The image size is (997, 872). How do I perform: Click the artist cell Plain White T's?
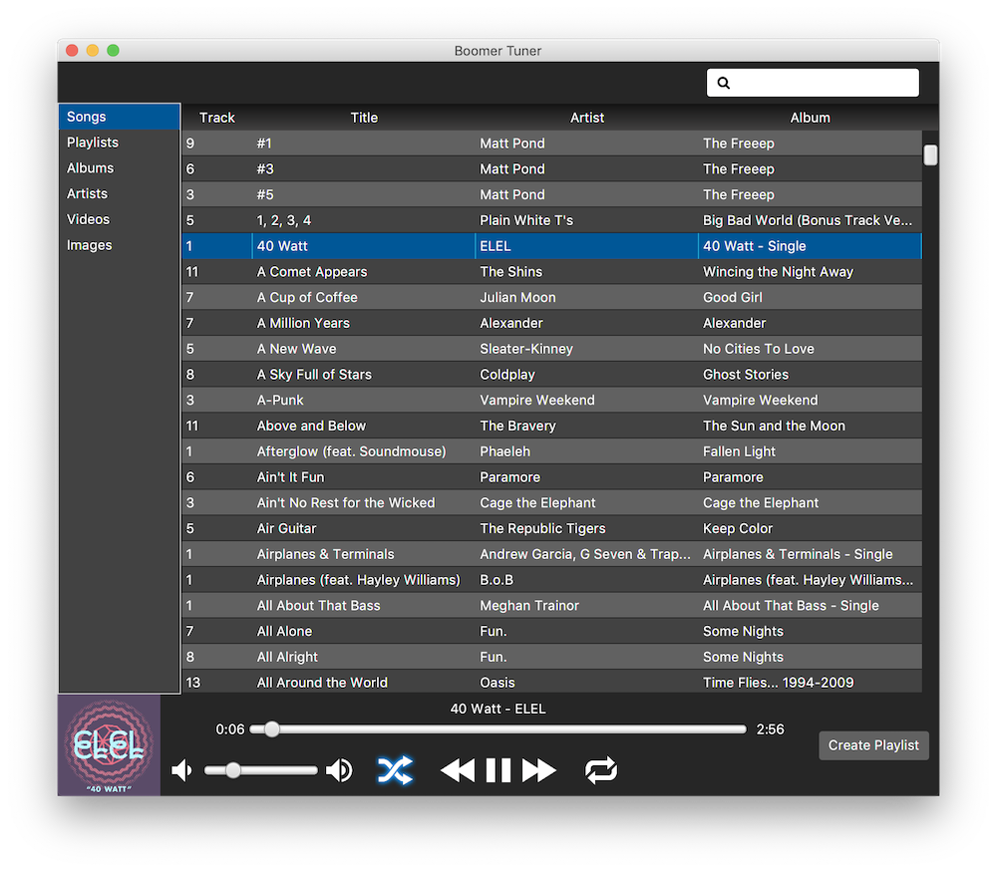526,220
